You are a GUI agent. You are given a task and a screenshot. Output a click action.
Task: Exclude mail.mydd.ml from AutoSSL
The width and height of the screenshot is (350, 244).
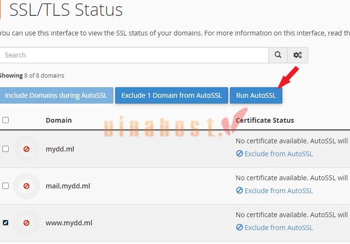point(274,191)
